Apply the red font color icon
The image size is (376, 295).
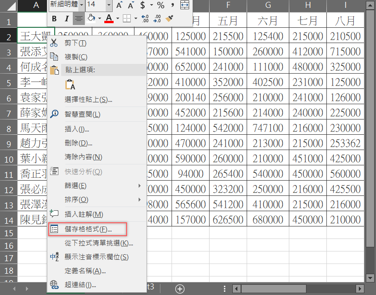(x=108, y=18)
